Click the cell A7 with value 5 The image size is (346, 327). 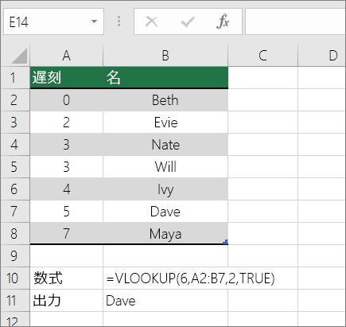pyautogui.click(x=66, y=212)
